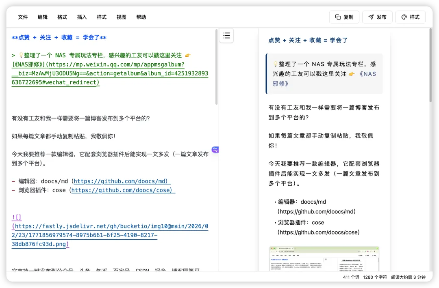This screenshot has height=288, width=439.
Task: Click the 复制 button
Action: click(344, 17)
